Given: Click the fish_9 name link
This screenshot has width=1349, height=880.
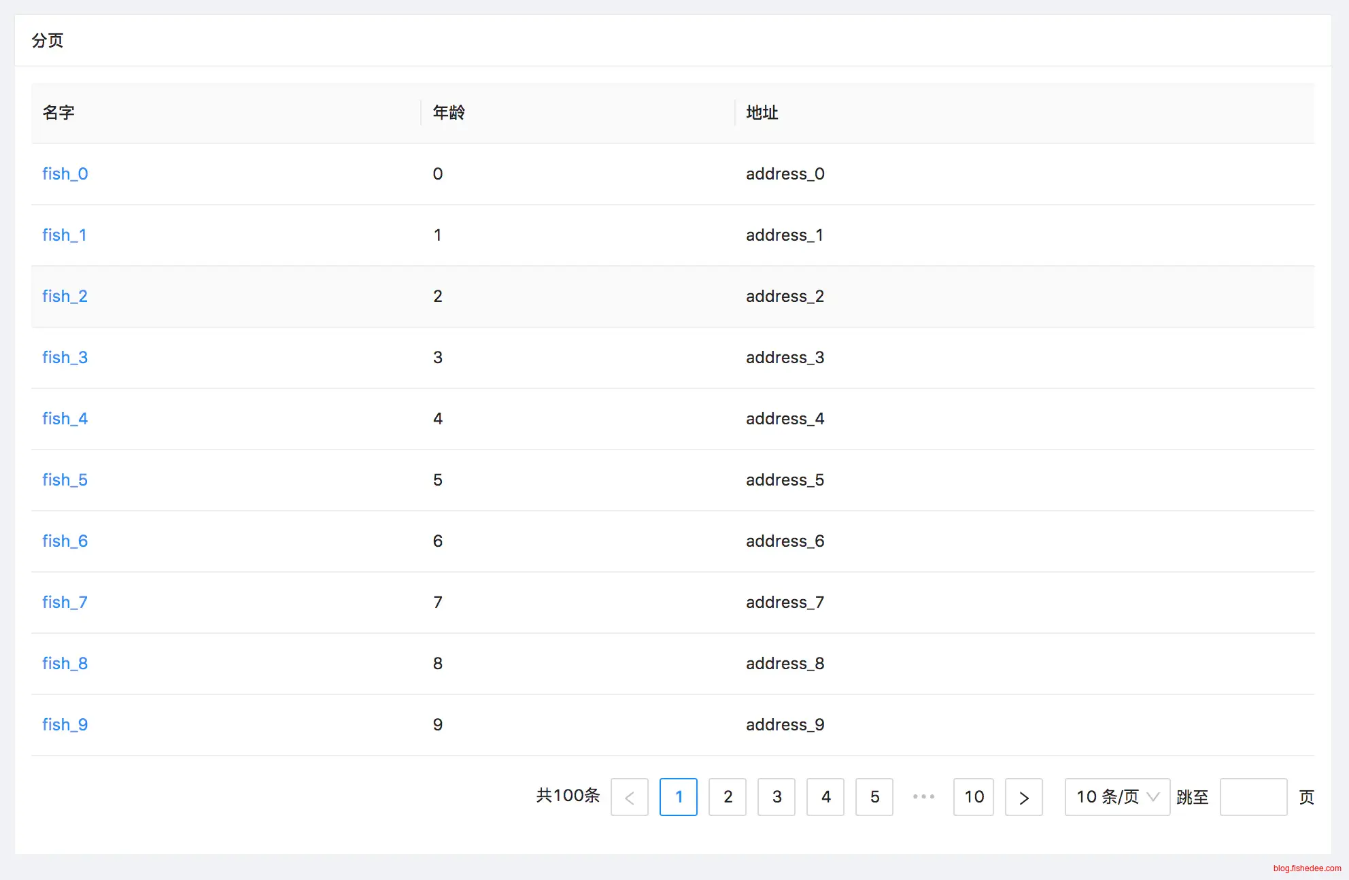Looking at the screenshot, I should tap(65, 725).
